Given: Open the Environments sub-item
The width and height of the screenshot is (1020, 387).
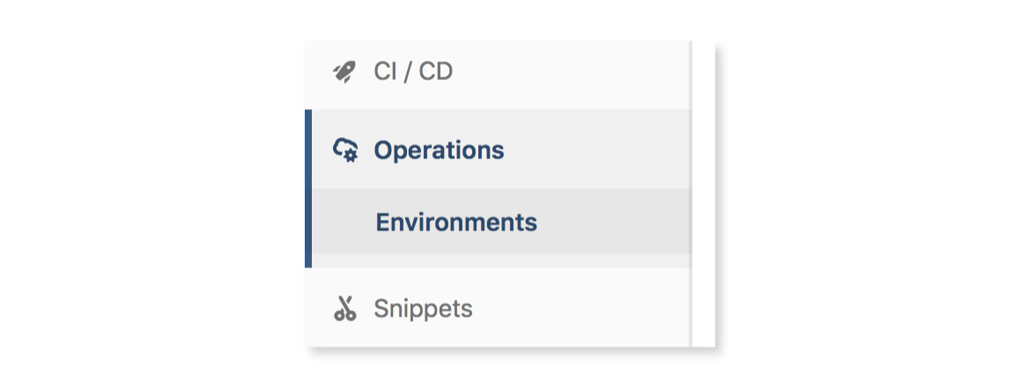Looking at the screenshot, I should coord(501,222).
